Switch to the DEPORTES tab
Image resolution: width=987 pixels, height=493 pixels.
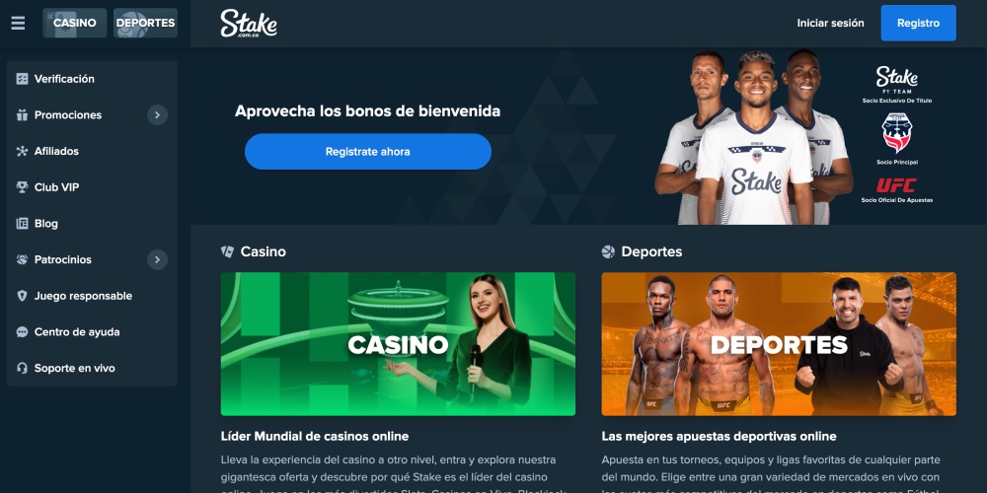145,23
